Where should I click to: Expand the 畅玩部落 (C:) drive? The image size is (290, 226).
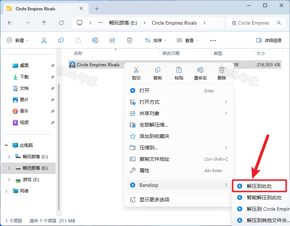(9, 157)
